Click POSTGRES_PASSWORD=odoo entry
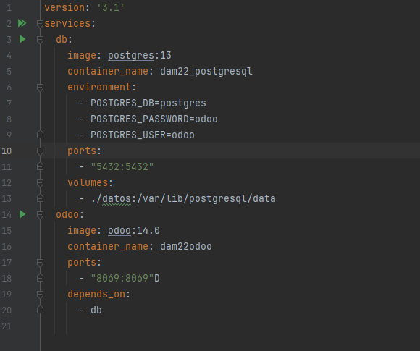Viewport: 420px width, 351px height. click(154, 119)
